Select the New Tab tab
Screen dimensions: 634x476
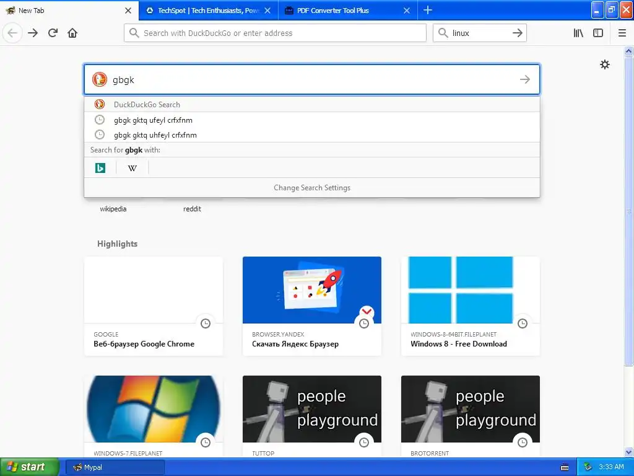pyautogui.click(x=69, y=11)
